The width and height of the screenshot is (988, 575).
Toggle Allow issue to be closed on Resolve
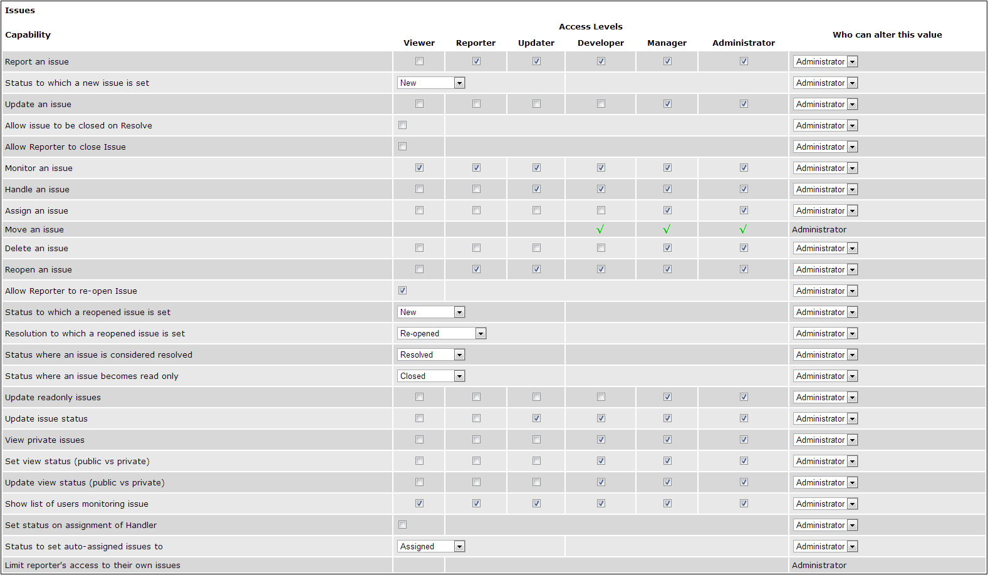tap(402, 125)
